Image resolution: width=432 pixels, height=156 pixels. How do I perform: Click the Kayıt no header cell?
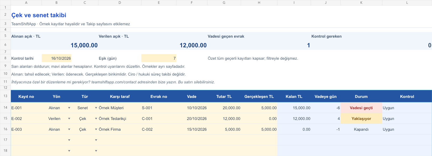(26, 97)
